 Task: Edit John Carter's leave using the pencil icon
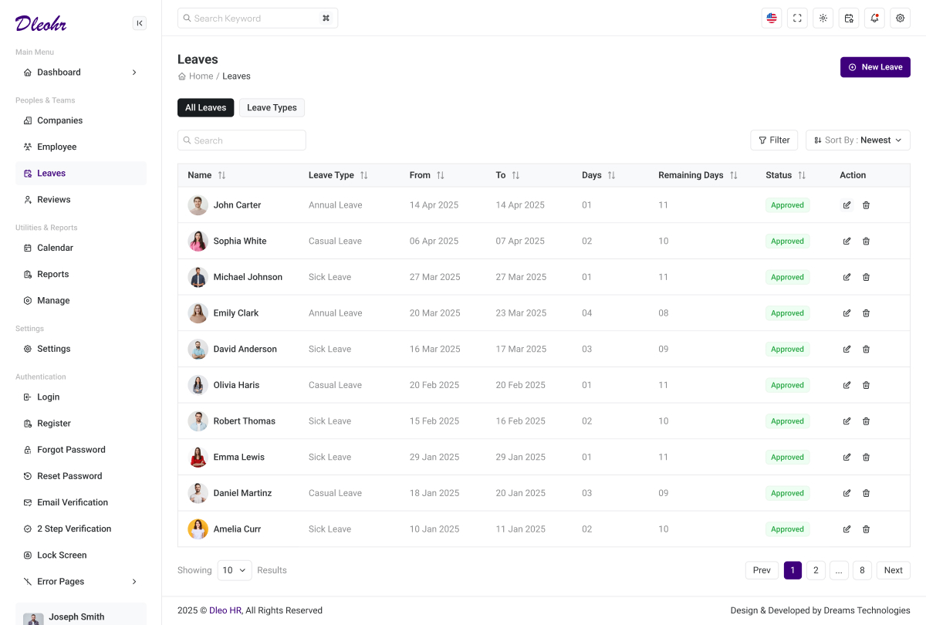pyautogui.click(x=847, y=204)
